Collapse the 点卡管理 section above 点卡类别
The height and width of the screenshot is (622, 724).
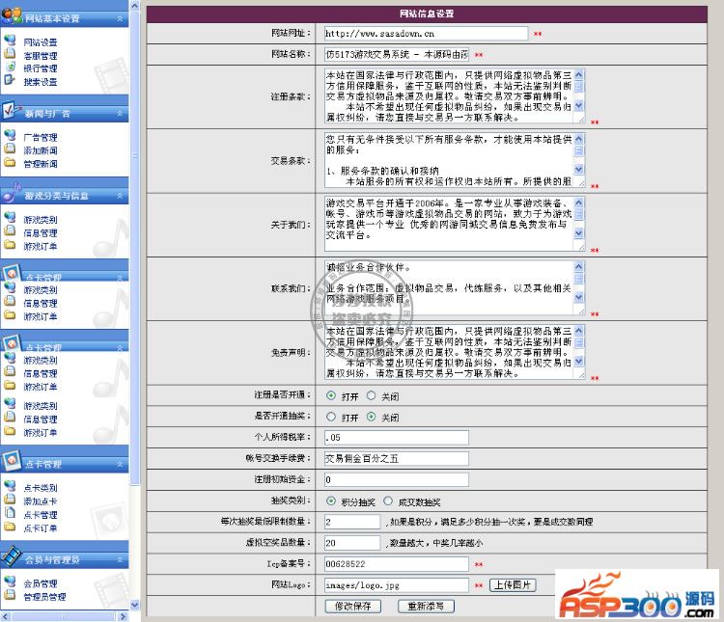(x=120, y=464)
